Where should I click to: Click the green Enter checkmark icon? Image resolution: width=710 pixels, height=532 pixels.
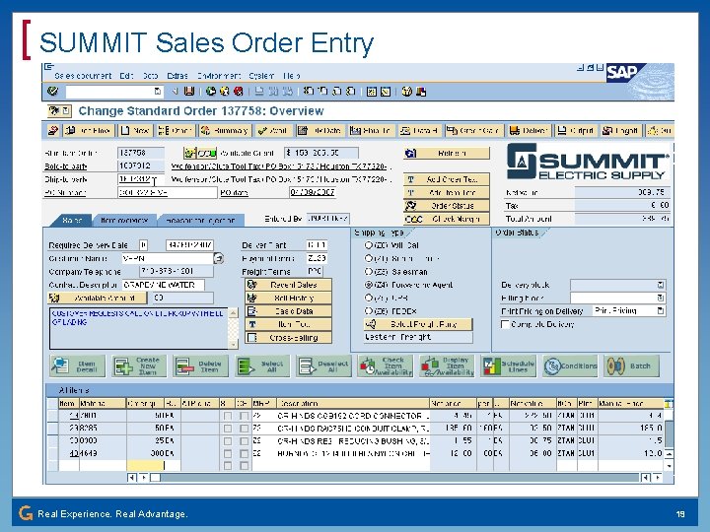pyautogui.click(x=52, y=92)
